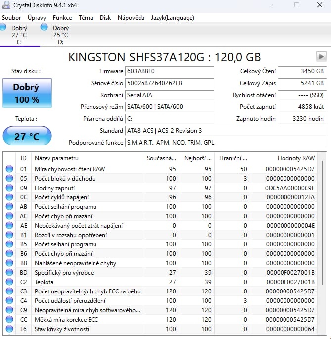The width and height of the screenshot is (331, 339).
Task: Click the 'Neočekávaný počet ztrát napájení' parameter name
Action: pyautogui.click(x=79, y=226)
